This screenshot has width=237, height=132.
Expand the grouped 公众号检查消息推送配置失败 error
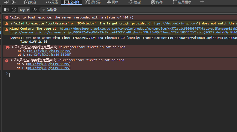(x=13, y=47)
